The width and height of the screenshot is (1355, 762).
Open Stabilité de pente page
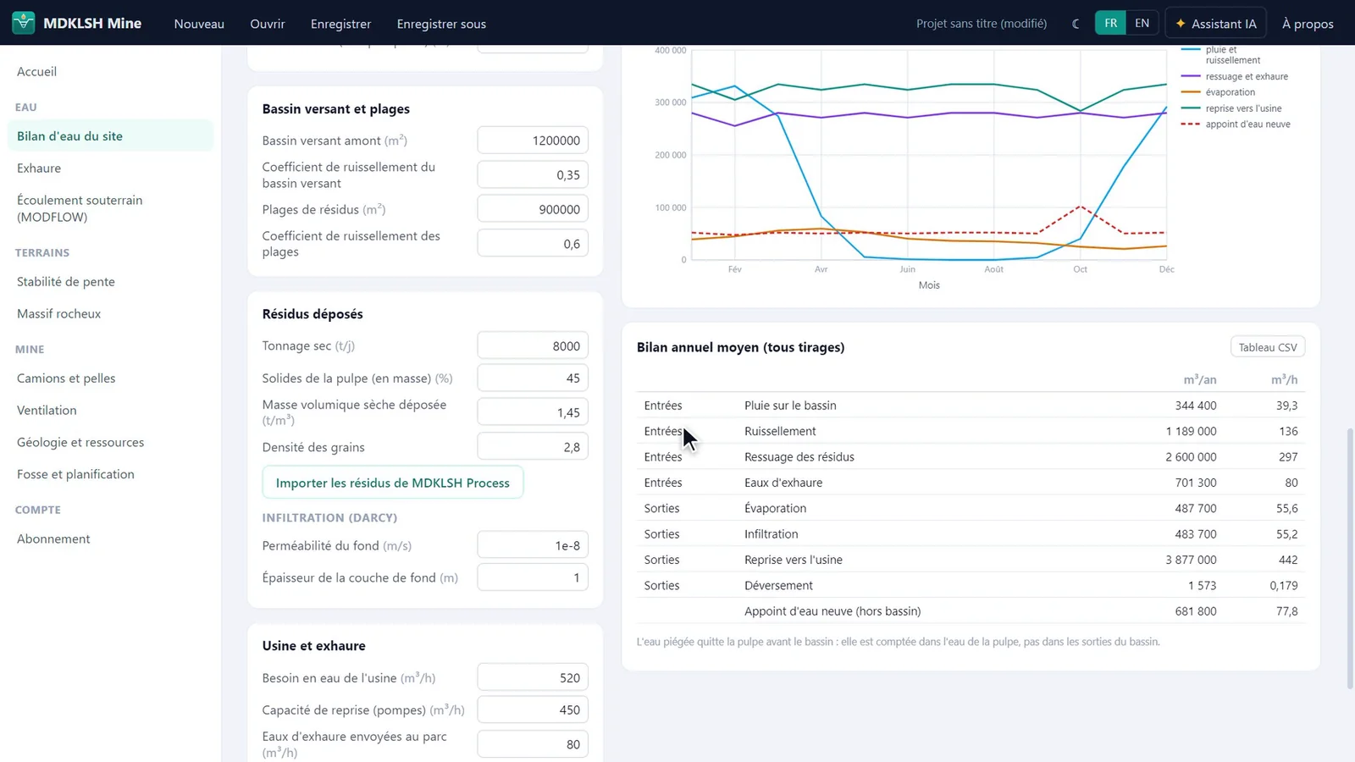(x=110, y=281)
